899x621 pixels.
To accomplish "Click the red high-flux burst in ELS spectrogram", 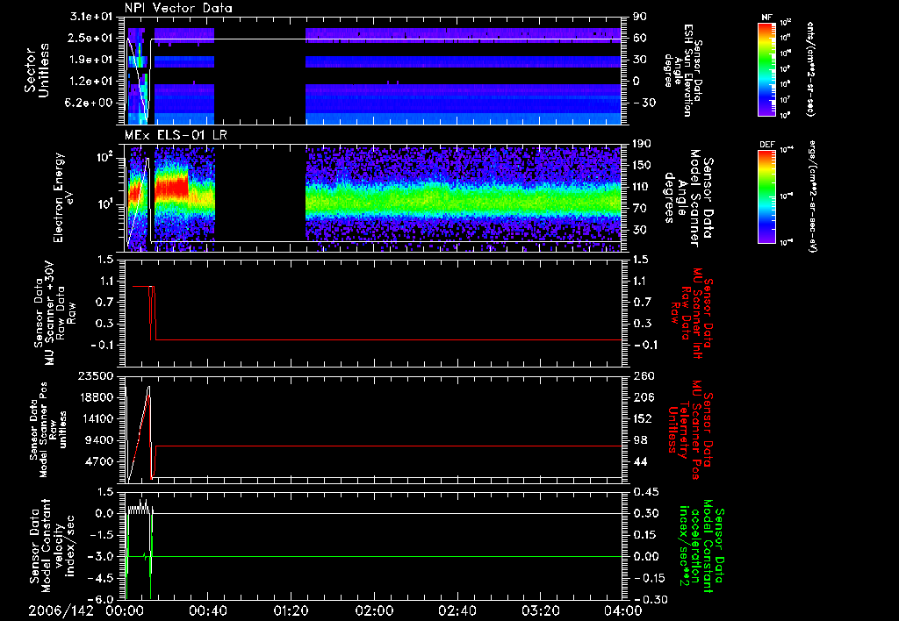I will 172,187.
